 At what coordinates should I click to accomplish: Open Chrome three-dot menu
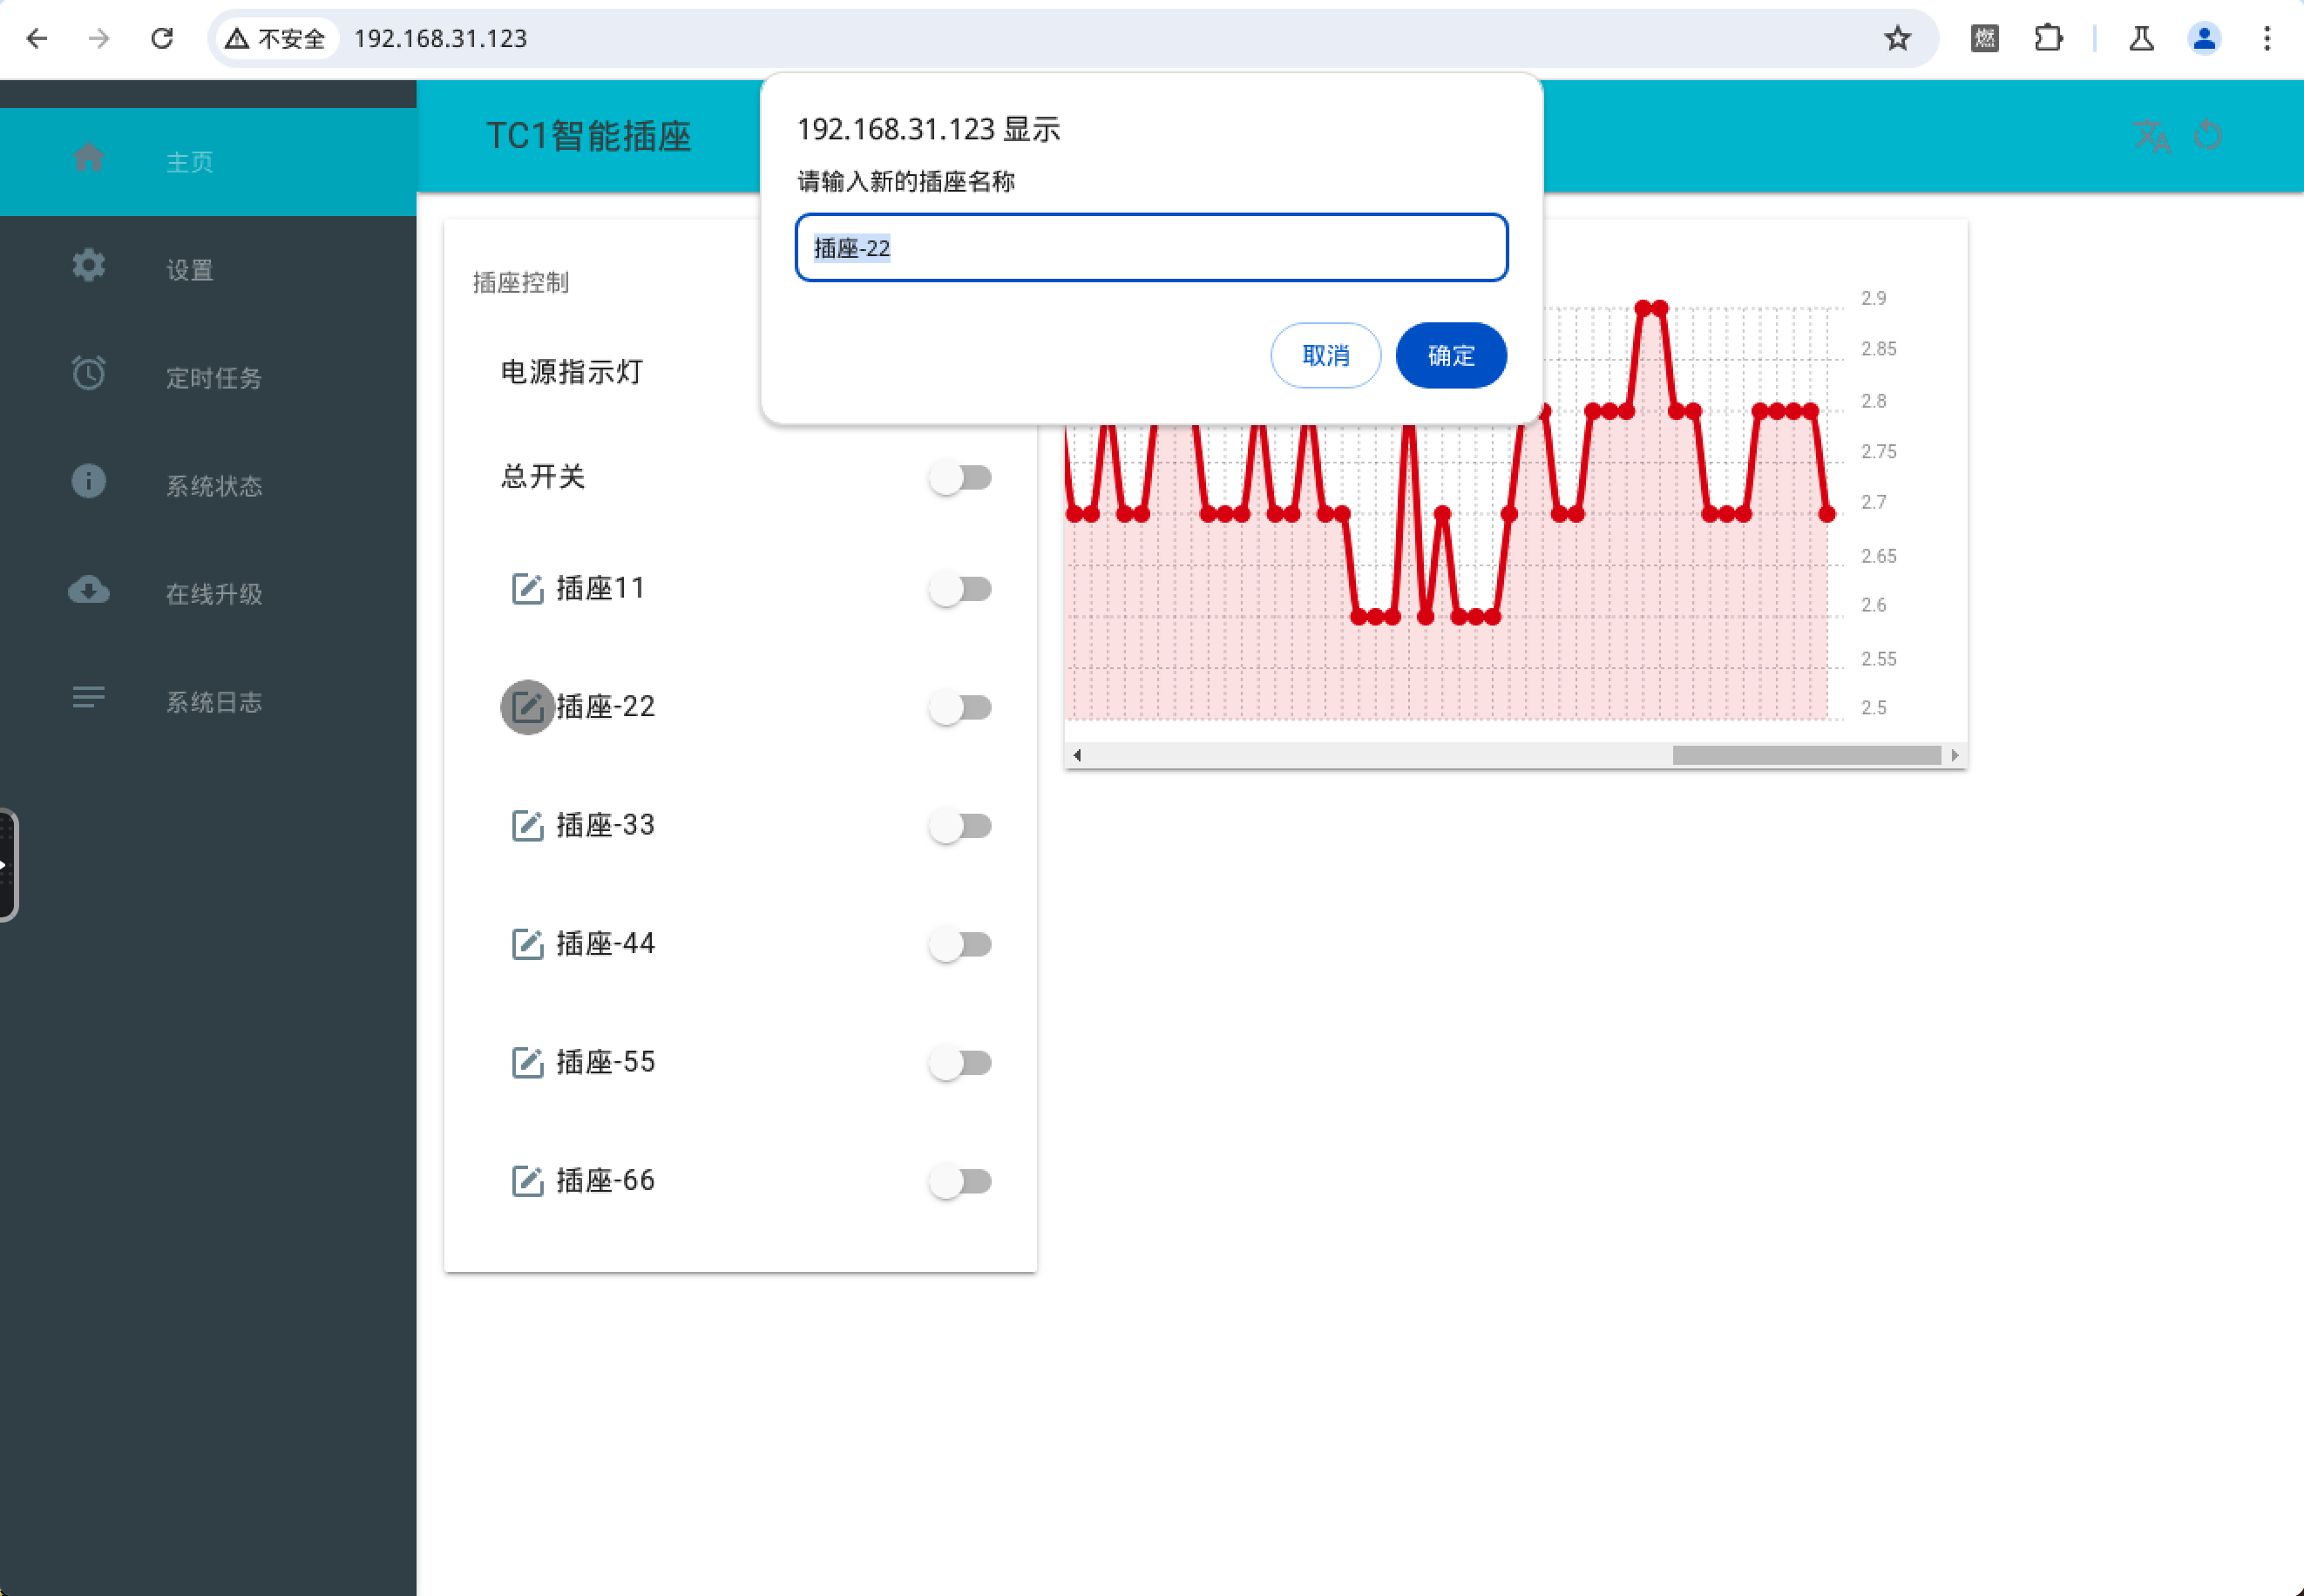tap(2267, 39)
